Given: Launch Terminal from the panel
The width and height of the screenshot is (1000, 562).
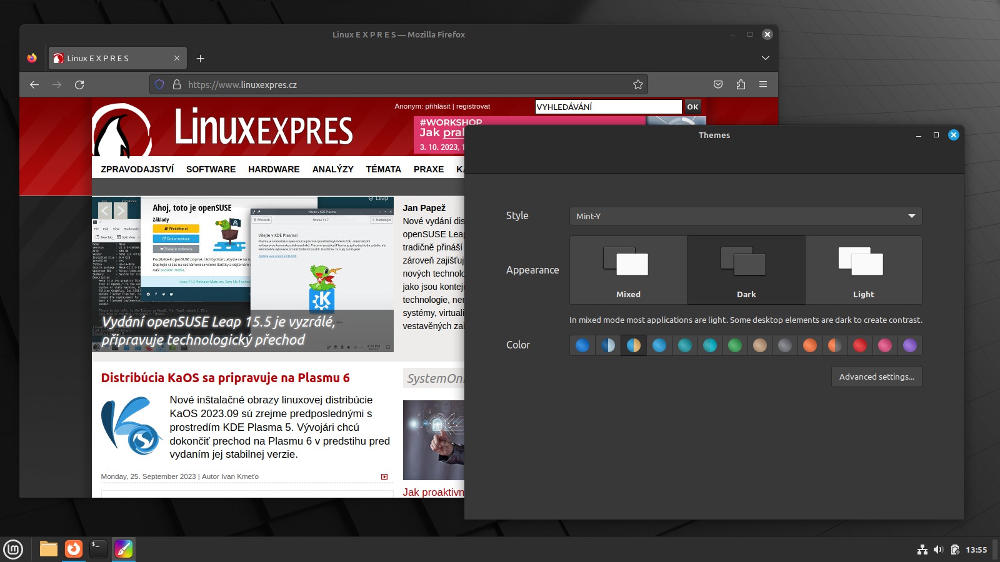Looking at the screenshot, I should coord(99,549).
